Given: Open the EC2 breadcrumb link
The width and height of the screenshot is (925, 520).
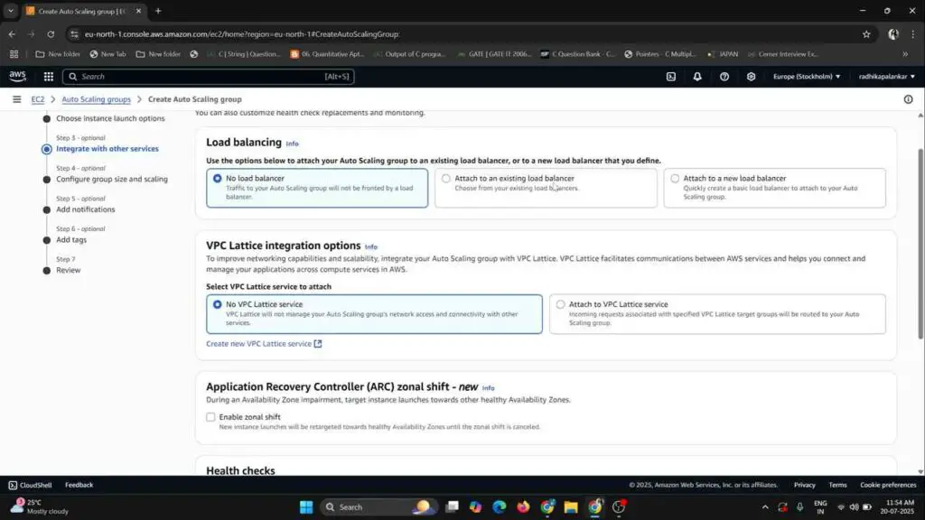Looking at the screenshot, I should (x=38, y=99).
